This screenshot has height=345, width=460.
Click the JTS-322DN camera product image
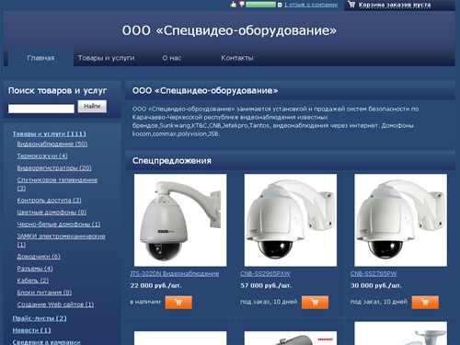180,220
